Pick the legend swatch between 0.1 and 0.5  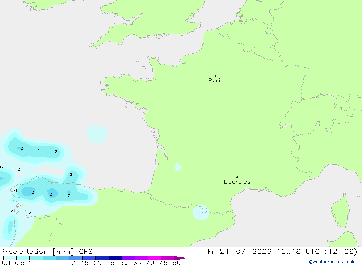pos(10,258)
